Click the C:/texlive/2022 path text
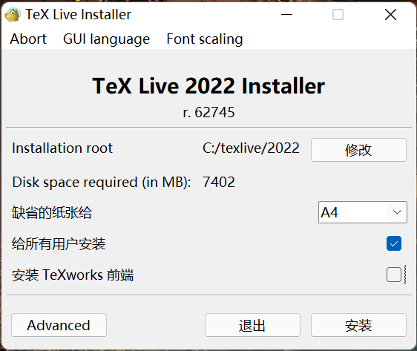The height and width of the screenshot is (351, 417). click(251, 148)
